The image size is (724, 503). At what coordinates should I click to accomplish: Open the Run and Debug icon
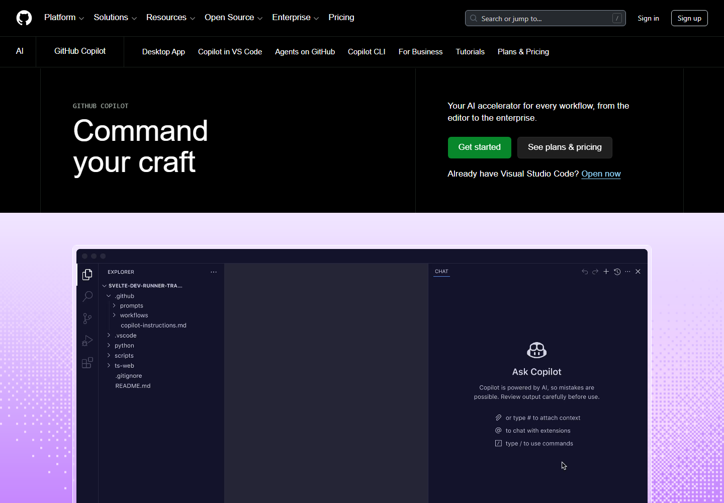pyautogui.click(x=87, y=341)
